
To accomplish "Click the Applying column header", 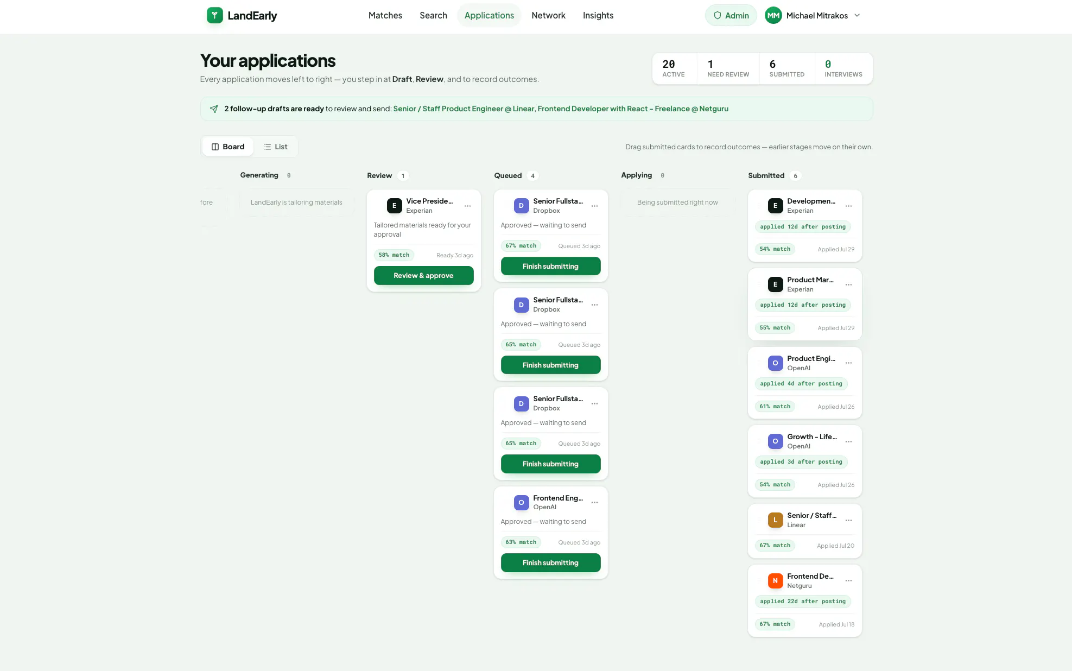I will click(x=636, y=175).
